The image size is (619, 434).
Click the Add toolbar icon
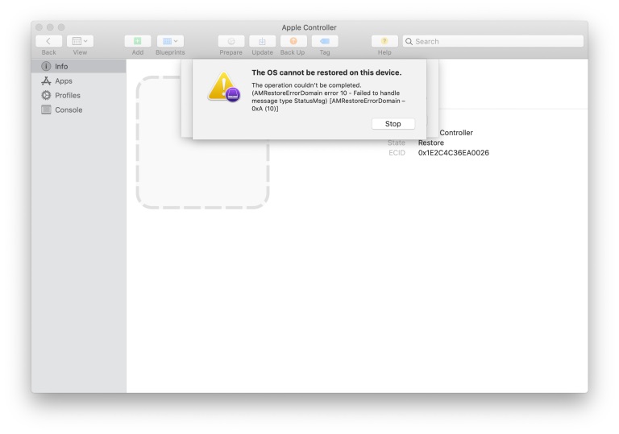138,41
